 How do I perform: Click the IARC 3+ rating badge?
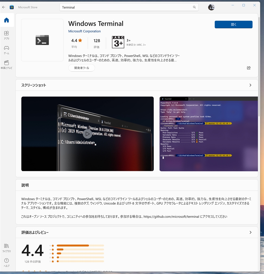118,42
